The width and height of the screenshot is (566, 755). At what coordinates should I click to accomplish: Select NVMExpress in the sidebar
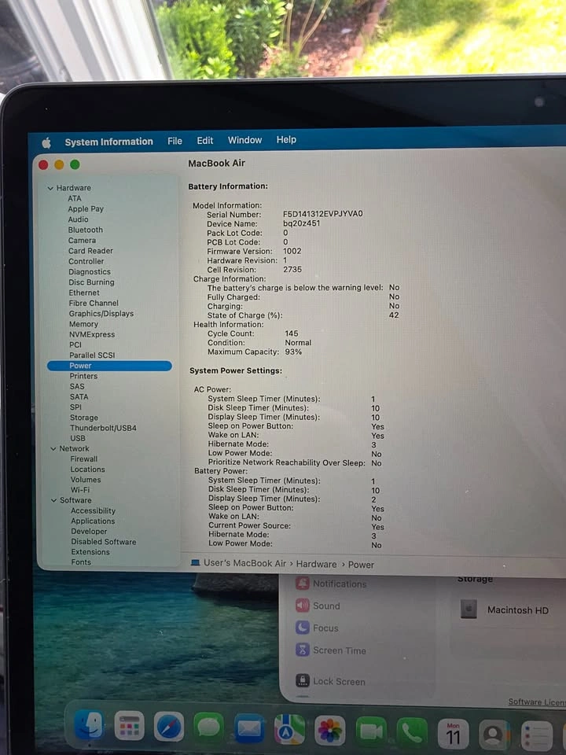[92, 334]
